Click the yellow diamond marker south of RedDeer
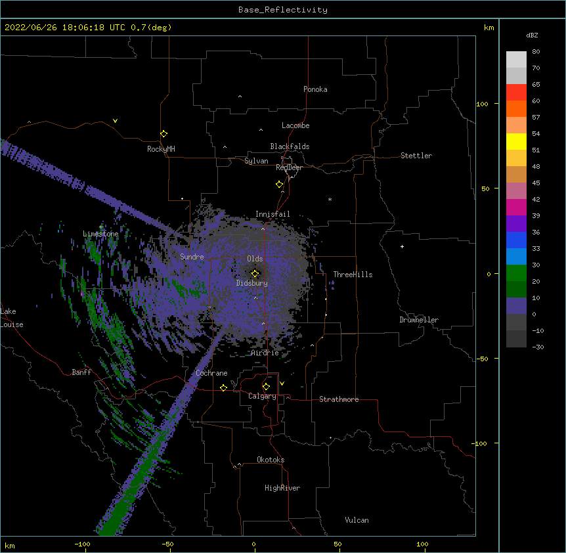566x553 pixels. [280, 185]
